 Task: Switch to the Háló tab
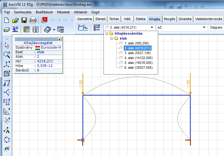pyautogui.click(x=127, y=19)
